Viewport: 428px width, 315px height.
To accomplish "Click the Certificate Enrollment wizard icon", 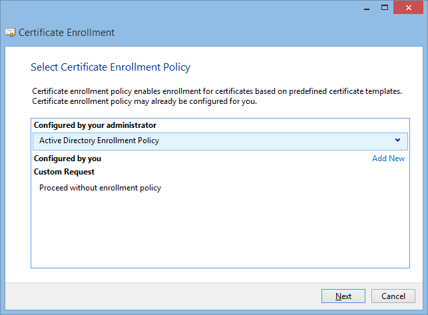I will [11, 33].
